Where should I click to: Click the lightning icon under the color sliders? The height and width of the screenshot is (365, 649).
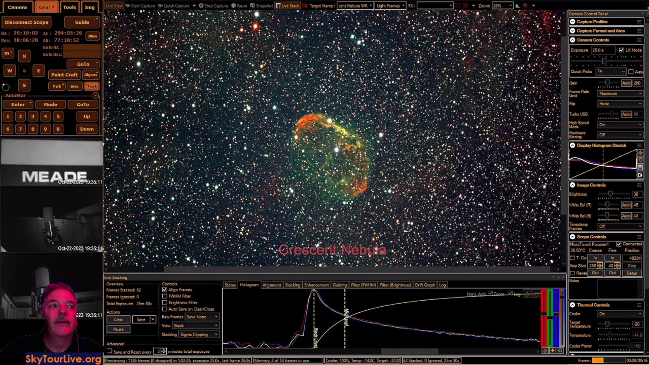pyautogui.click(x=545, y=351)
